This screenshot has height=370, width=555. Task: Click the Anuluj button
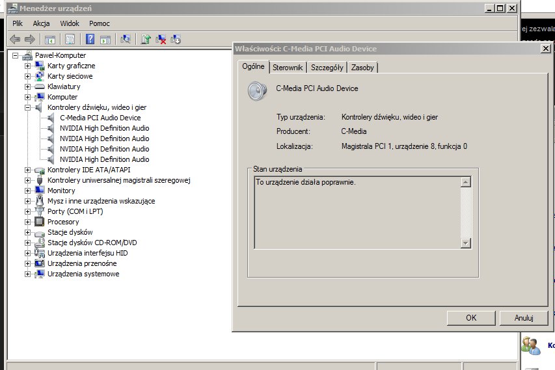(524, 317)
